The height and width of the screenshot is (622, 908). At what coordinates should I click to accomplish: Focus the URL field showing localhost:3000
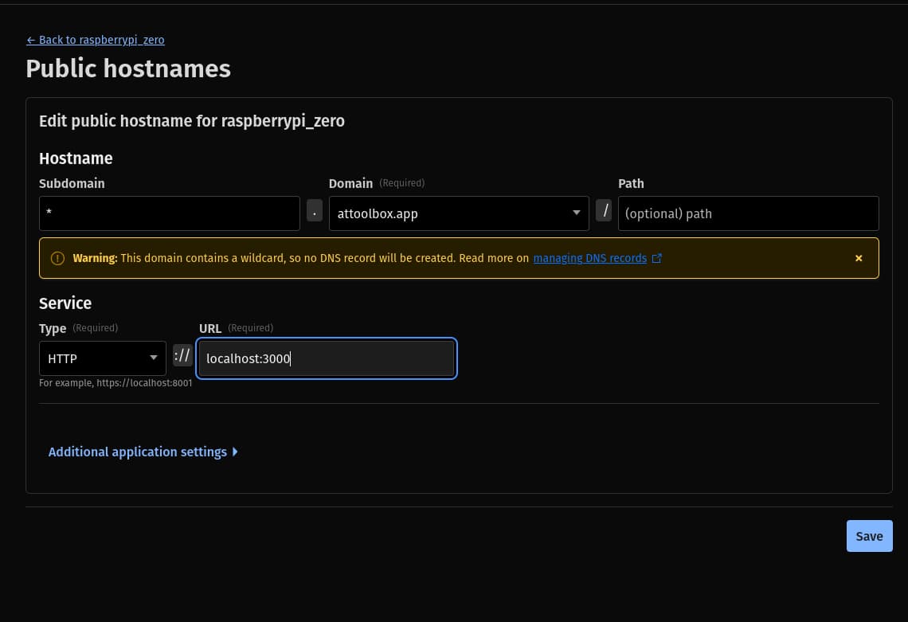(x=327, y=358)
